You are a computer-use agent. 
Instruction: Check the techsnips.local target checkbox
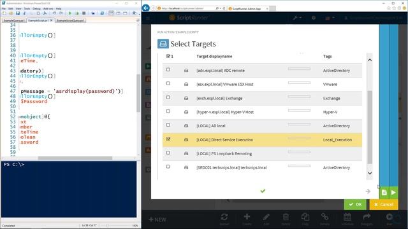tap(168, 167)
